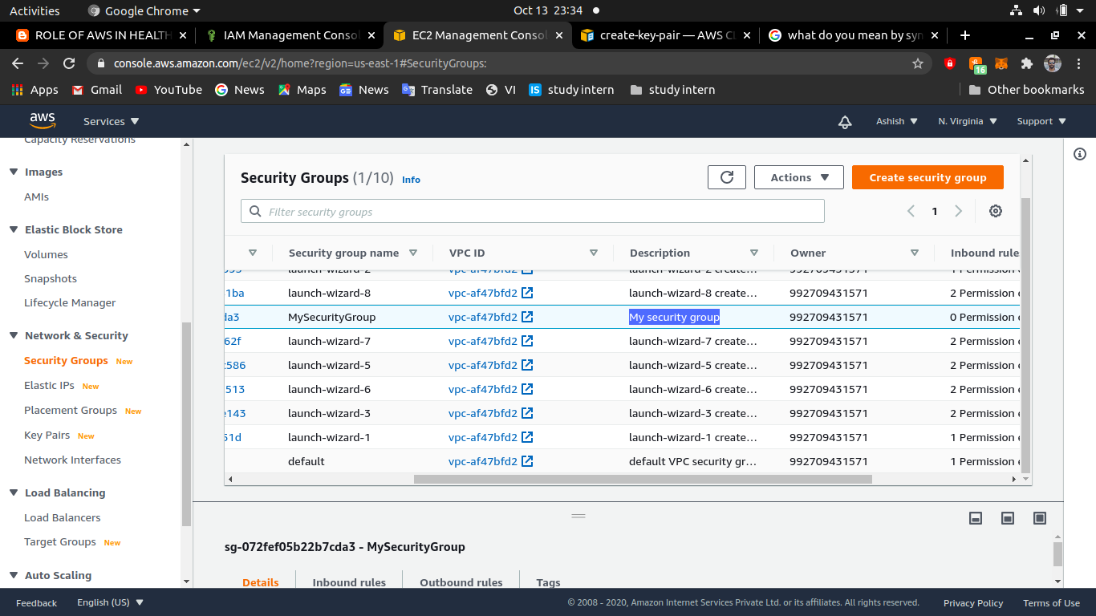The width and height of the screenshot is (1096, 616).
Task: Open Volumes in the sidebar
Action: point(46,254)
